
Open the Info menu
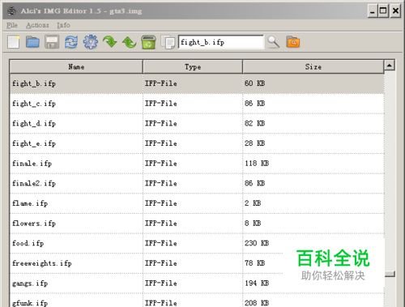tap(63, 25)
